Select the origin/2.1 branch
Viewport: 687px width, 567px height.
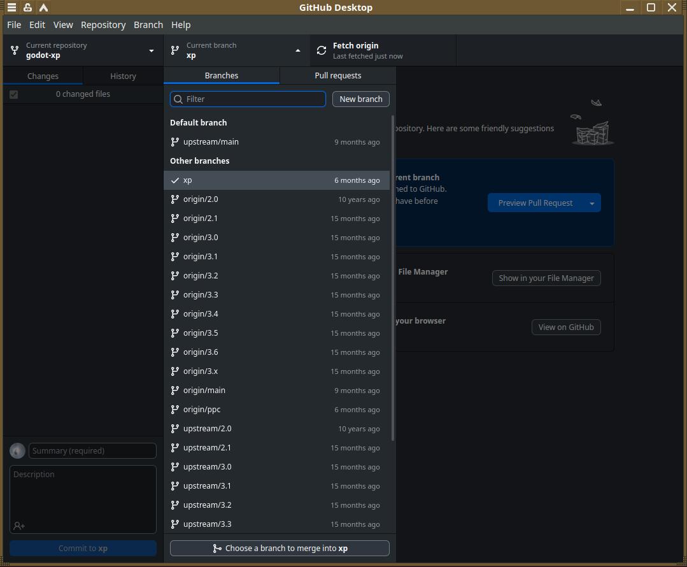pos(276,219)
